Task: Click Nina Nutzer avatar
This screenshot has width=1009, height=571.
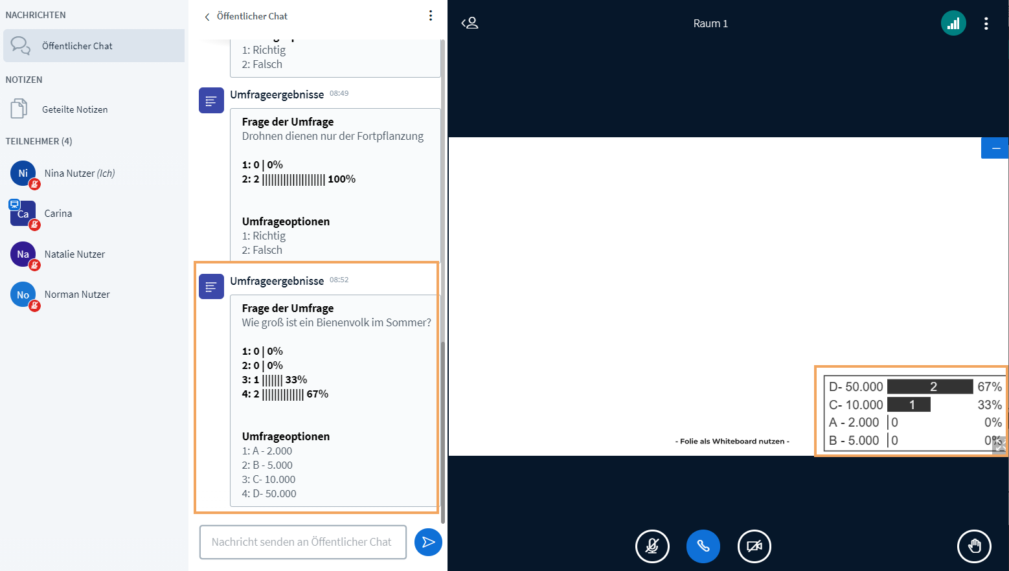Action: (23, 174)
